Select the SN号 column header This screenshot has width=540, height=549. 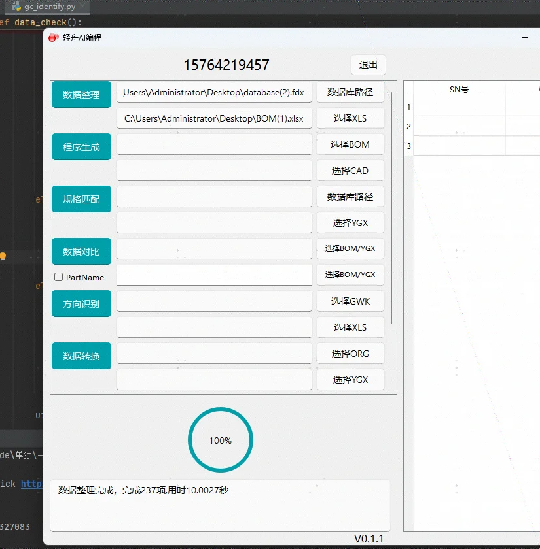[x=459, y=90]
